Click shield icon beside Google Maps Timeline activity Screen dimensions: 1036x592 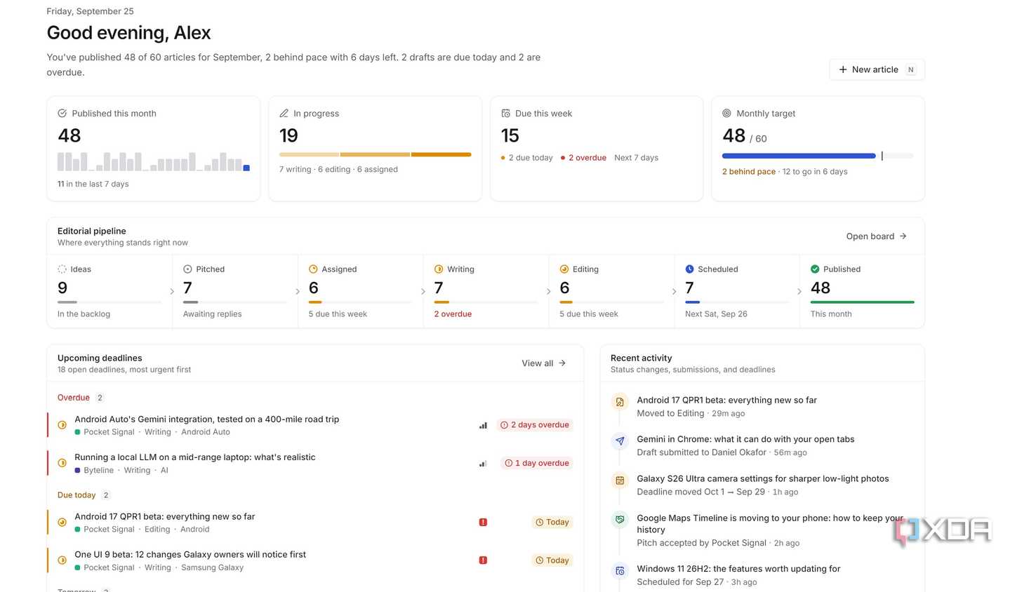620,520
